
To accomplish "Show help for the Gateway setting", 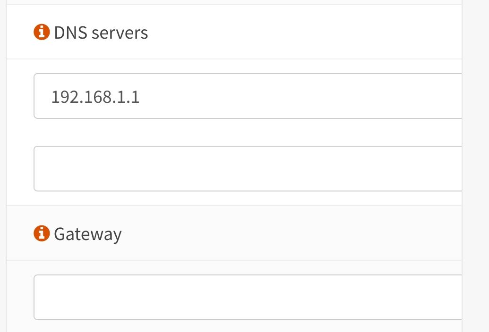I will pyautogui.click(x=42, y=233).
